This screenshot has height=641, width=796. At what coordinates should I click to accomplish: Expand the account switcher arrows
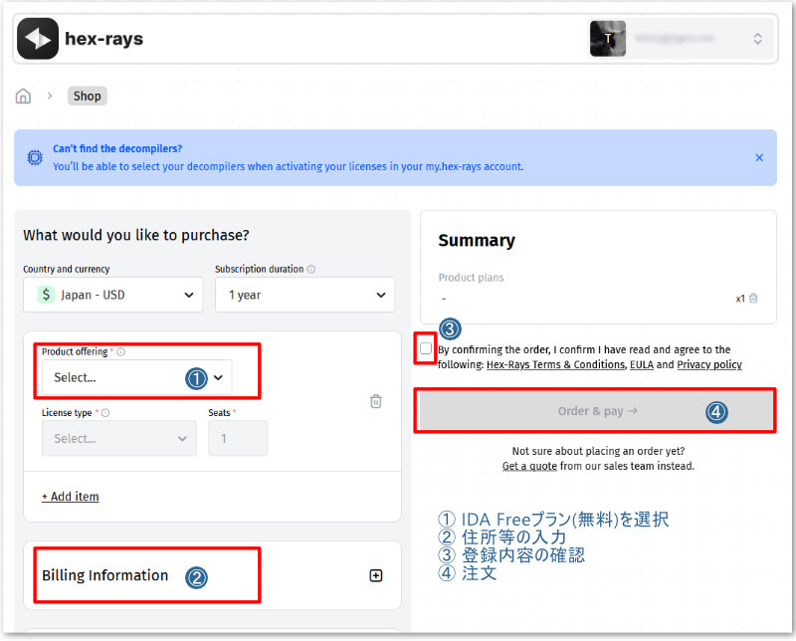757,39
